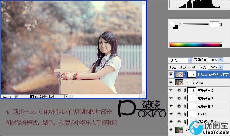Click the mask link icon of 选取颜色 3

click(x=185, y=90)
